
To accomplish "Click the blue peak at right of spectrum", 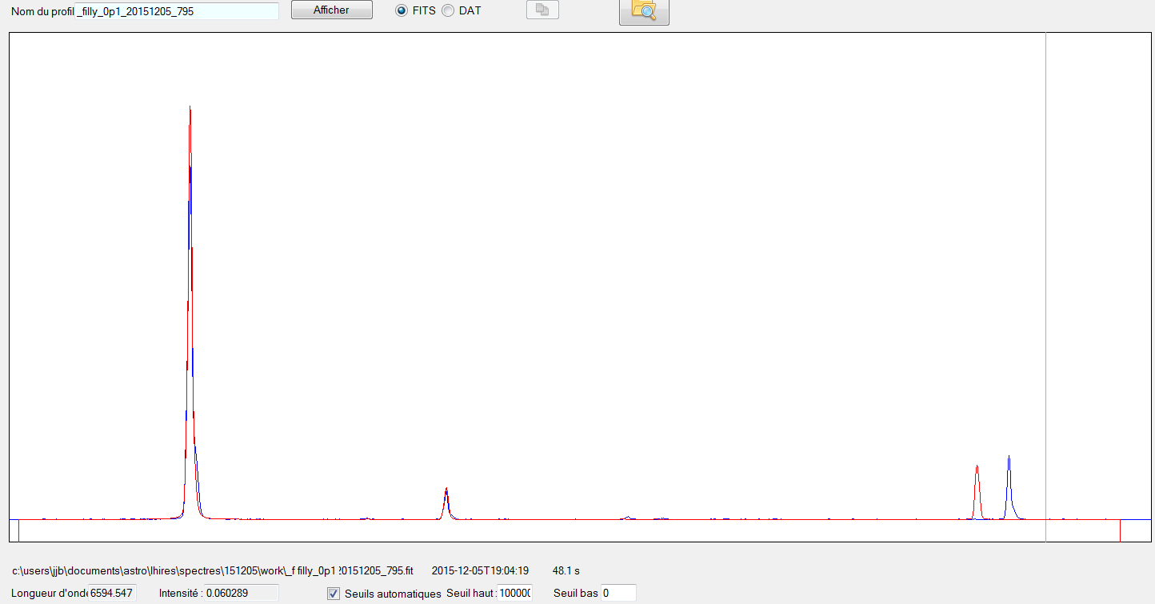I will click(x=1009, y=458).
